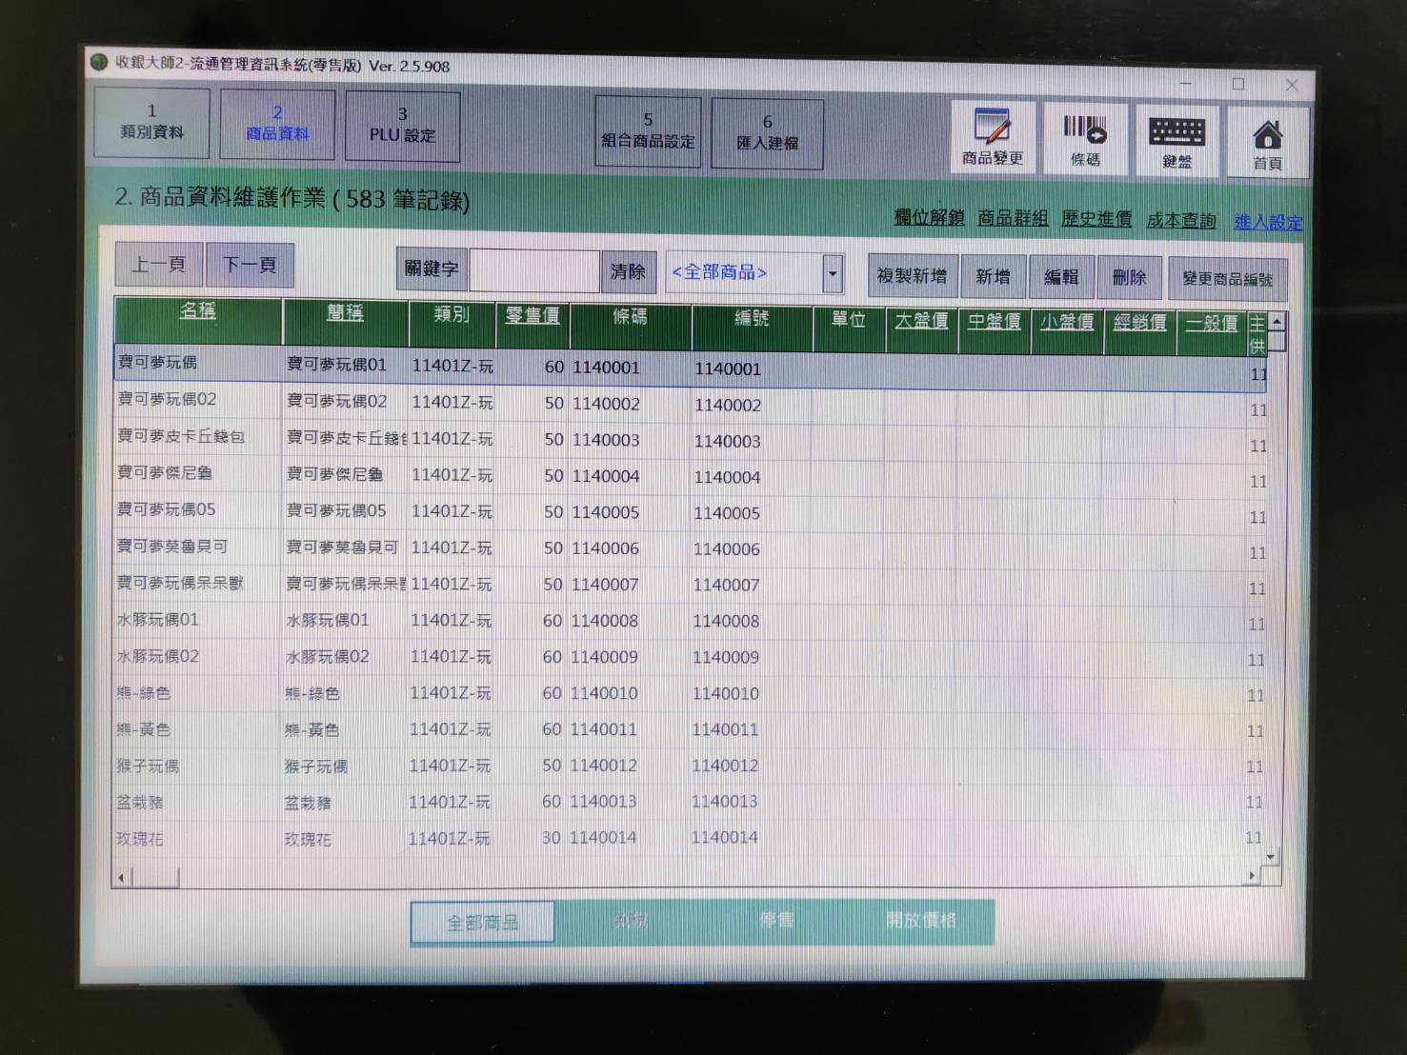Click the 關鍵字 keyword search field

pyautogui.click(x=533, y=269)
